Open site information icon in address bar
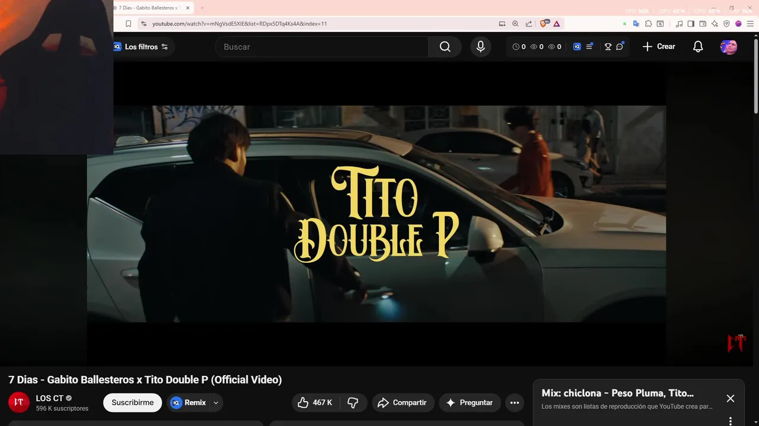Viewport: 759px width, 426px height. (143, 24)
